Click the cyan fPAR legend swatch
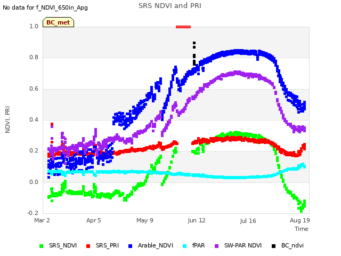Image resolution: width=341 pixels, height=256 pixels. [x=185, y=246]
